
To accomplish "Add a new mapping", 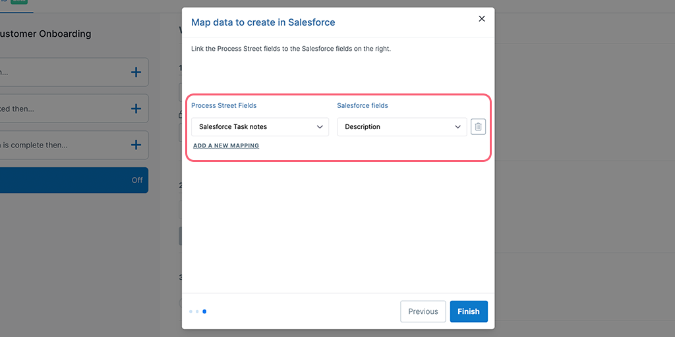I will point(226,145).
